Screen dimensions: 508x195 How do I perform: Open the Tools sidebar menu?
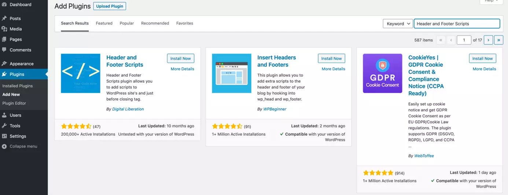point(15,126)
